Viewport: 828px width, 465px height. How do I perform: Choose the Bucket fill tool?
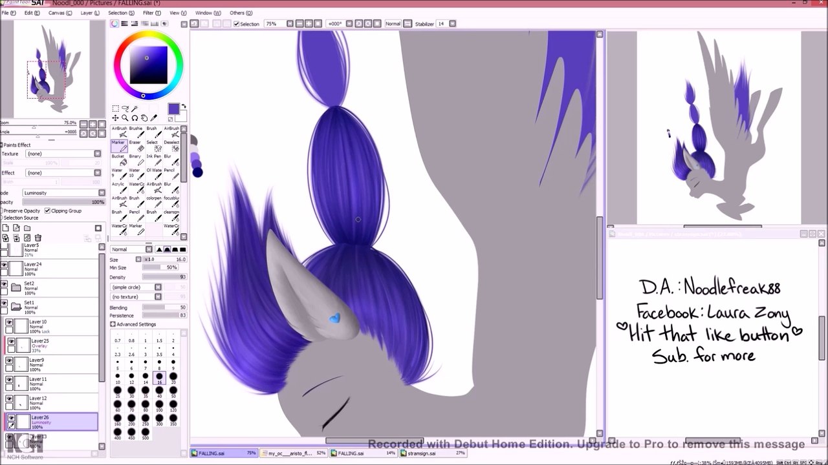tap(118, 160)
